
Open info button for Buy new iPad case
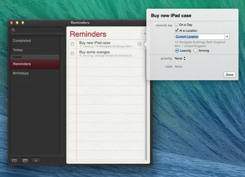point(139,44)
